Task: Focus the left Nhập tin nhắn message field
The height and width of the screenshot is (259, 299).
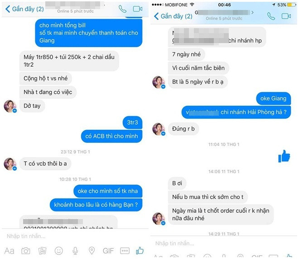Action: pos(75,236)
